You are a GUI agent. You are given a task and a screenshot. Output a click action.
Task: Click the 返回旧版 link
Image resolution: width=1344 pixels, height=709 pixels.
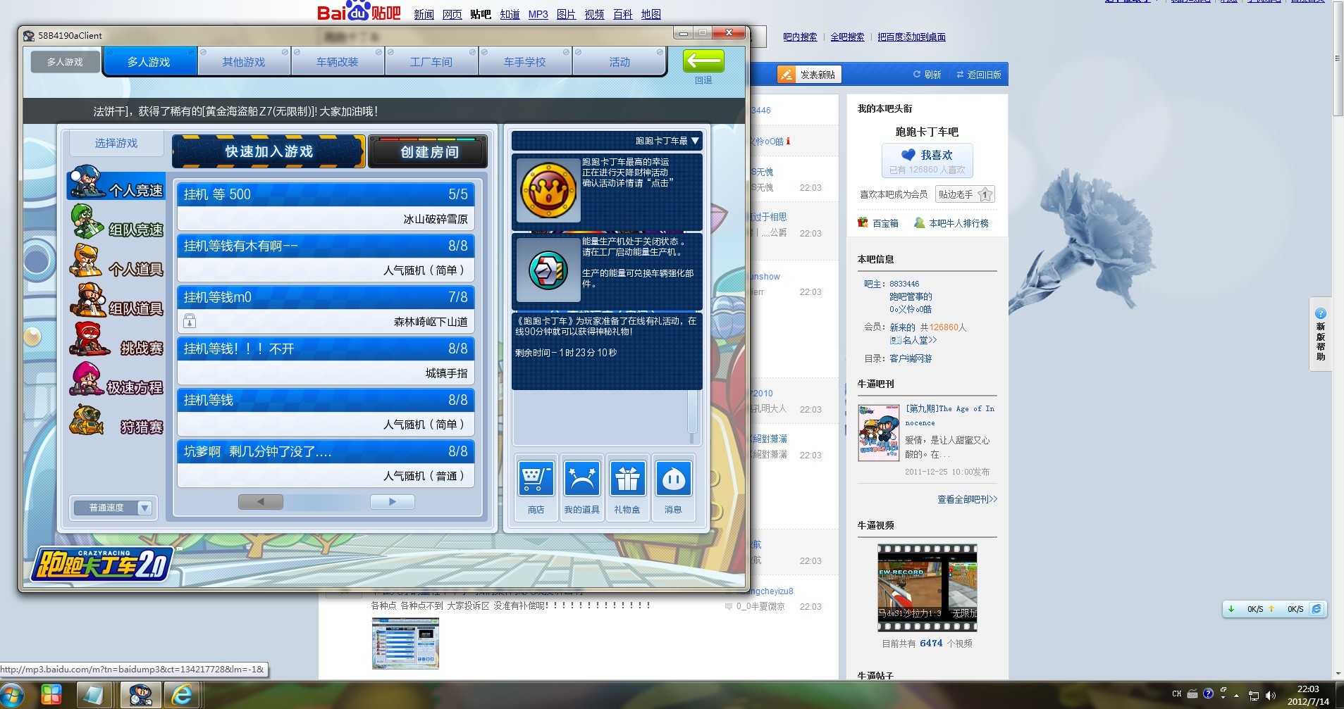click(979, 75)
